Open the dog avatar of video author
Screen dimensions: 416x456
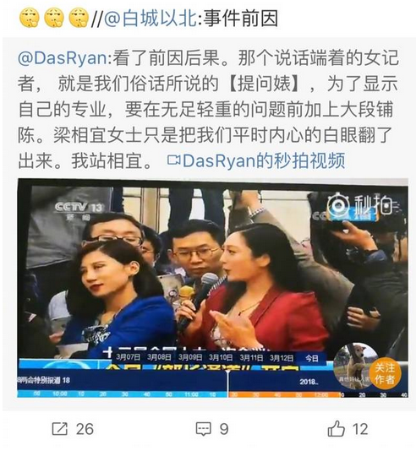353,366
